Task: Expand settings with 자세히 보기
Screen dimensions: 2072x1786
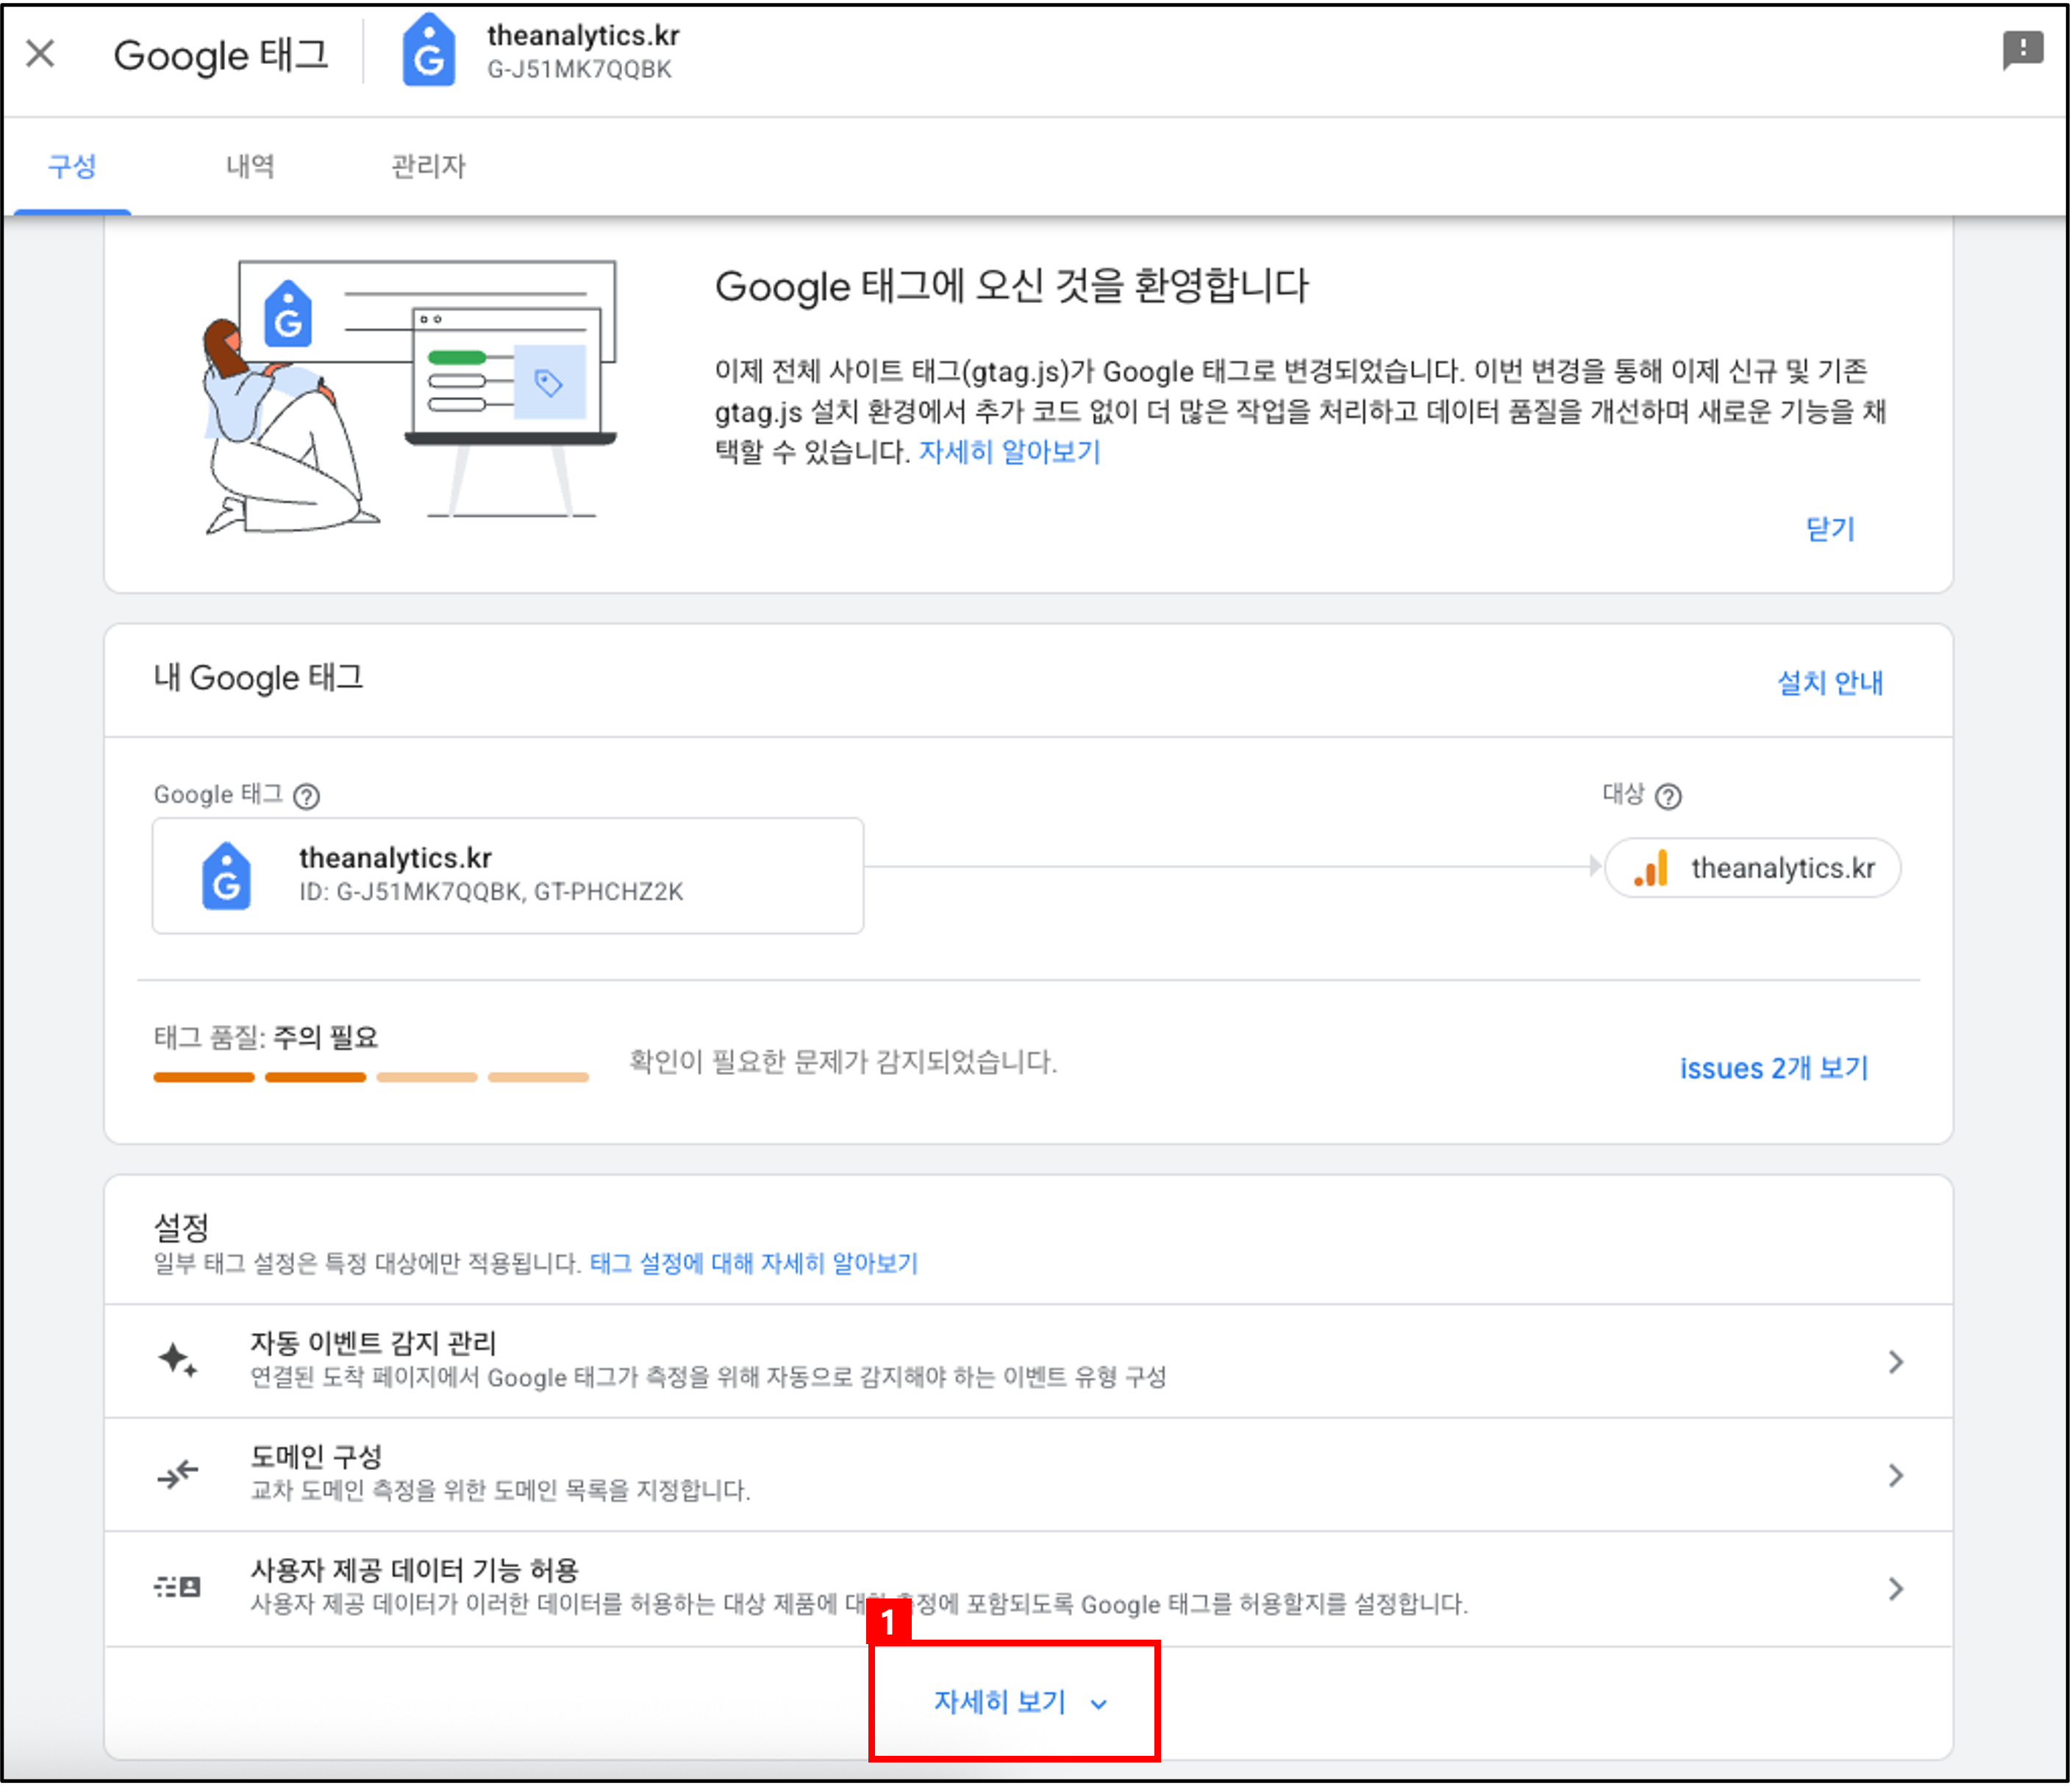Action: point(1020,1702)
